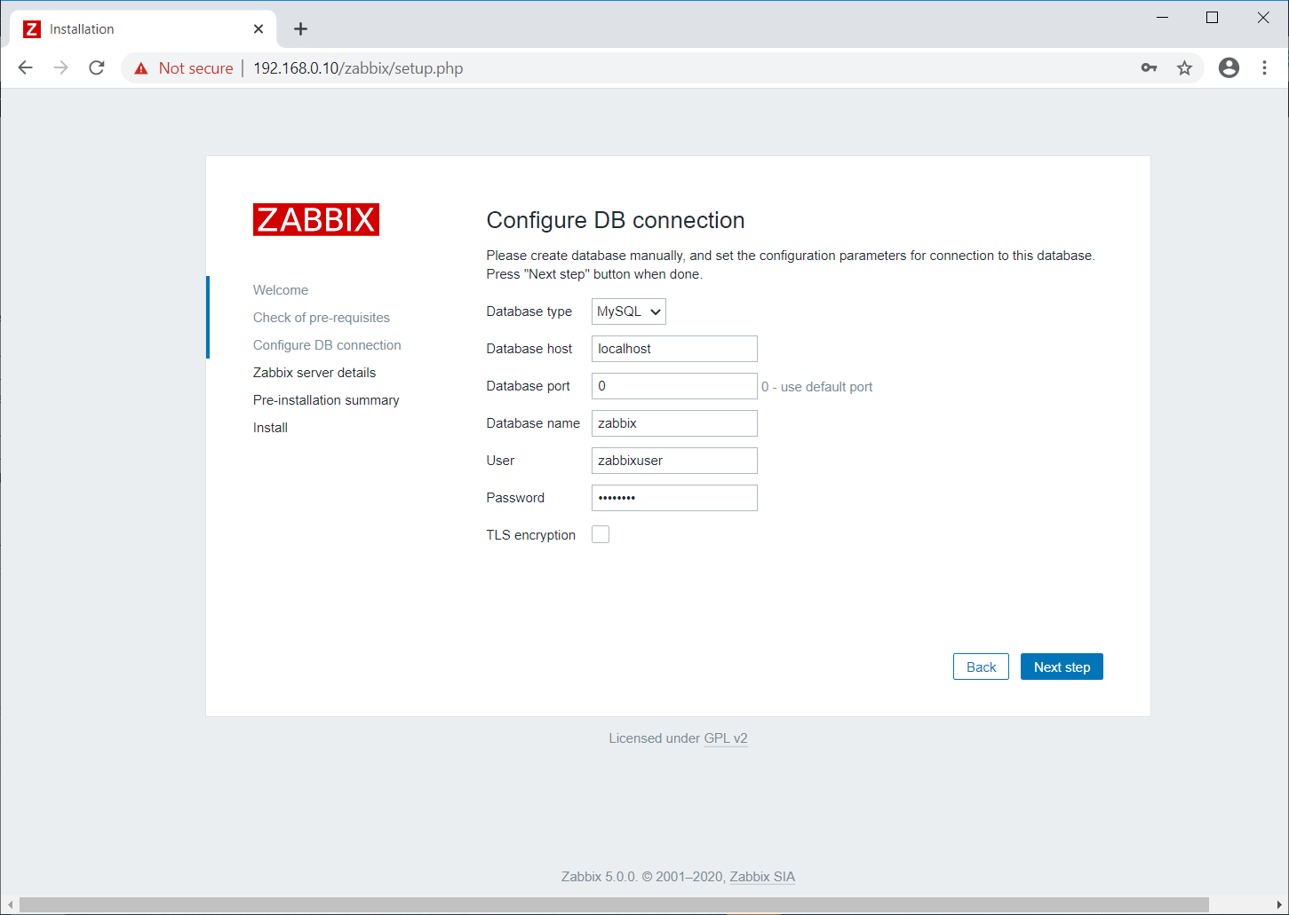The width and height of the screenshot is (1289, 915).
Task: Minimize the browser window
Action: (x=1162, y=18)
